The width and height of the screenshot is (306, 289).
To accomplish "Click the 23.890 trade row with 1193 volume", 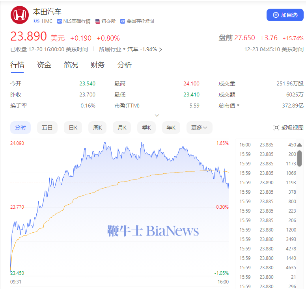I will pos(268,183).
